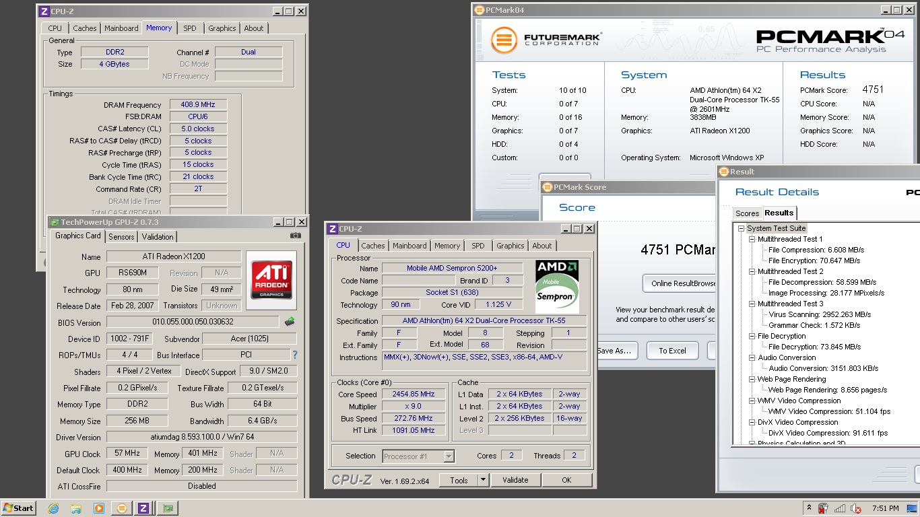Viewport: 920px width, 517px height.
Task: Click the Core Speed 2454.85 MHz value
Action: tap(414, 394)
